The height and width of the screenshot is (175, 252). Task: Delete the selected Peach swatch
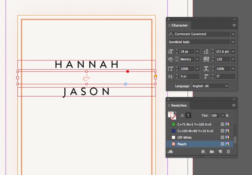pyautogui.click(x=228, y=152)
